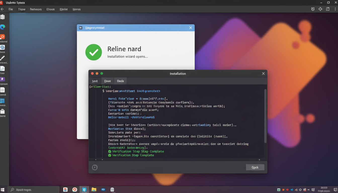Click the 'Verification Step Complete' line
This screenshot has height=193, width=338.
click(x=133, y=155)
